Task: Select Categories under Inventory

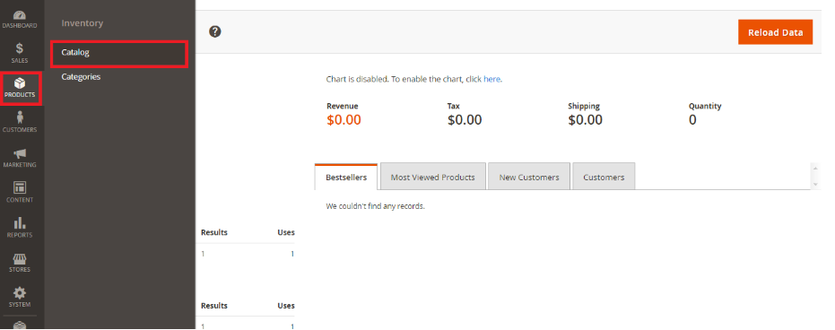Action: 81,76
